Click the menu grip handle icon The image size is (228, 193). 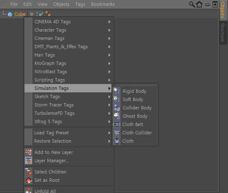(x=4, y=4)
